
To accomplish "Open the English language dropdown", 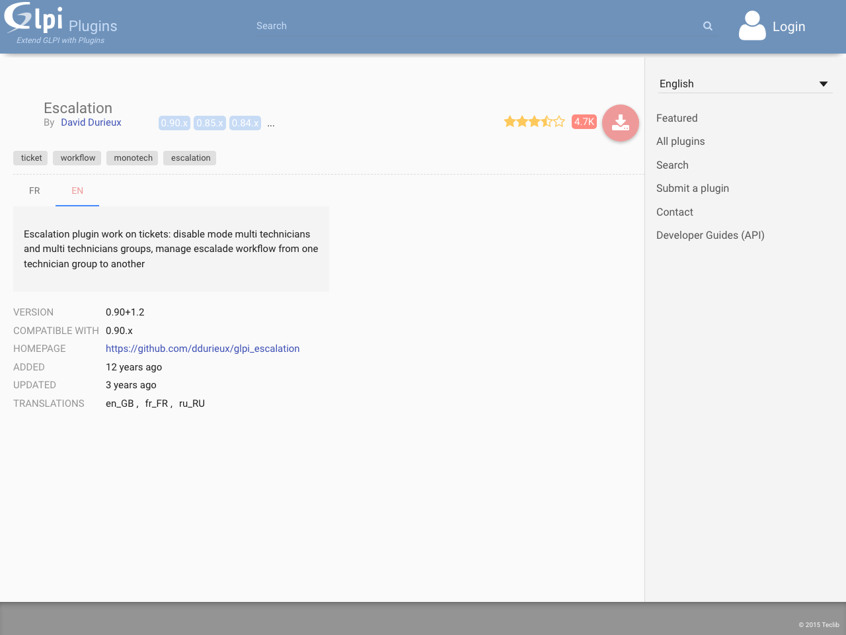I will (x=745, y=83).
